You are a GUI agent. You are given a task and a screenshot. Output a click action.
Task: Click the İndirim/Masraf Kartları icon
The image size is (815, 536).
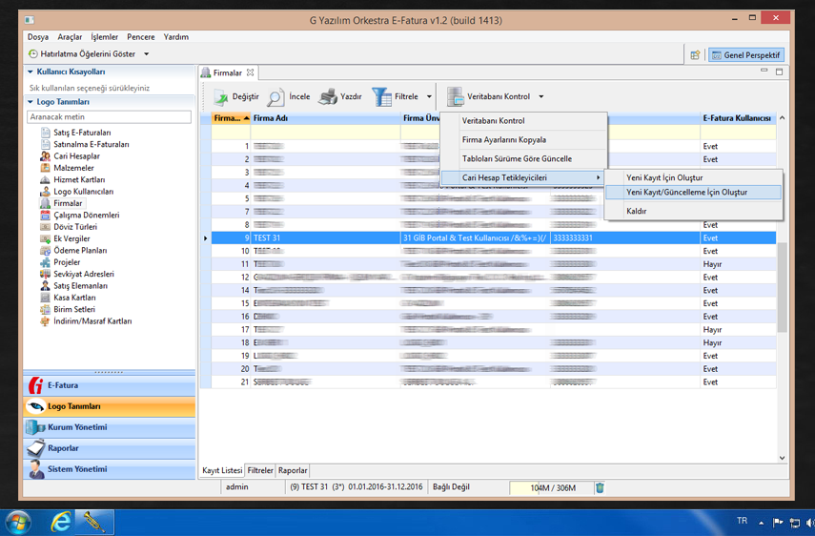click(45, 320)
